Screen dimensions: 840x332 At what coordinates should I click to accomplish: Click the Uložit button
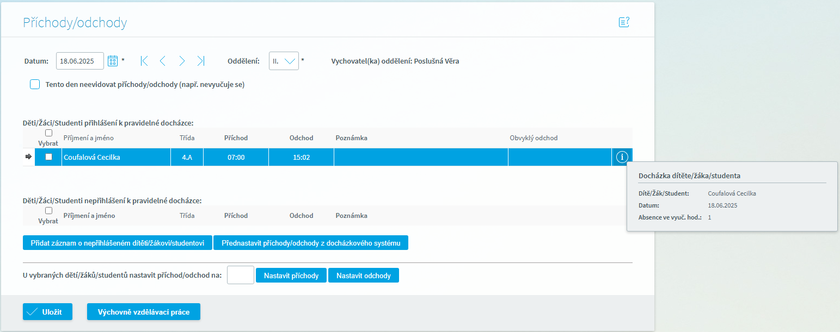[x=47, y=312]
